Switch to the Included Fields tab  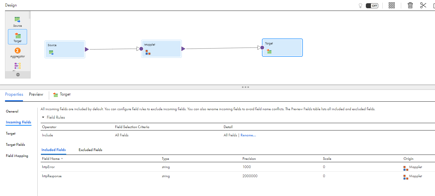54,150
